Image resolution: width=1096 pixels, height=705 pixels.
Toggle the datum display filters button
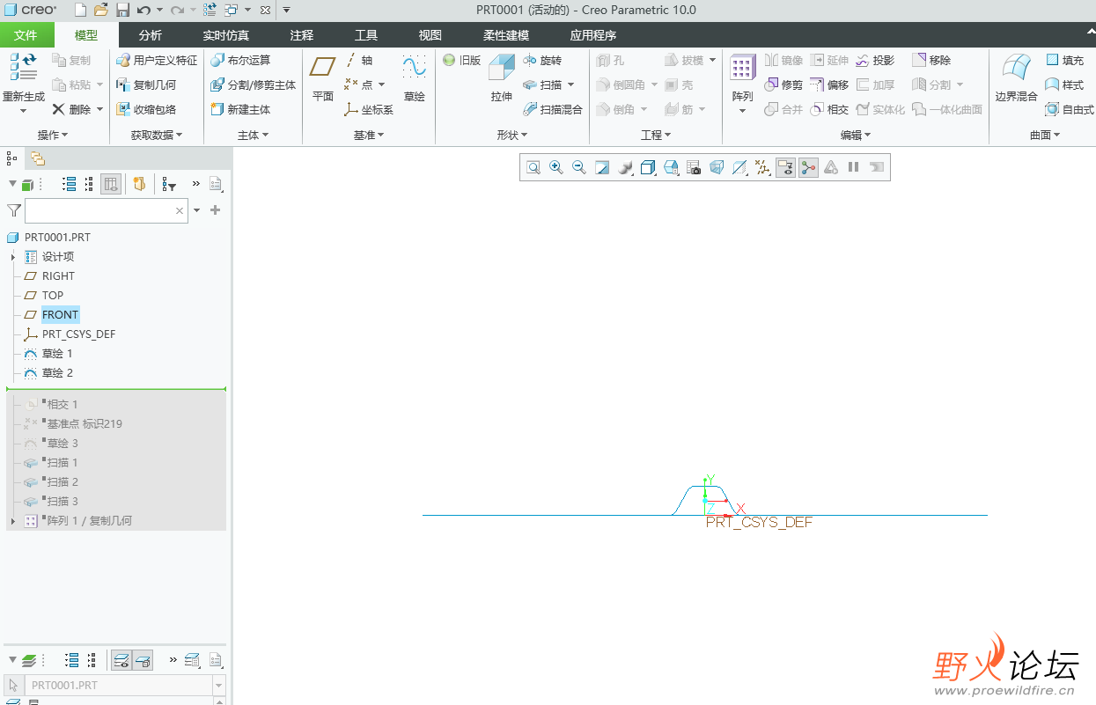pyautogui.click(x=762, y=167)
